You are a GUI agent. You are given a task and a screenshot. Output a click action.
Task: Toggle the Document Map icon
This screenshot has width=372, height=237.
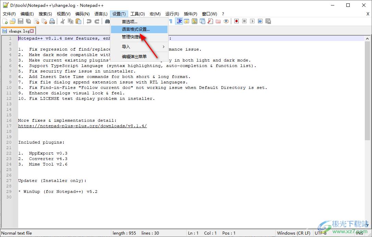pos(195,21)
